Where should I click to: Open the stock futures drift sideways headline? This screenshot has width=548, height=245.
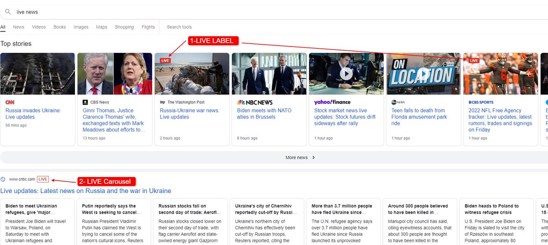coord(345,117)
